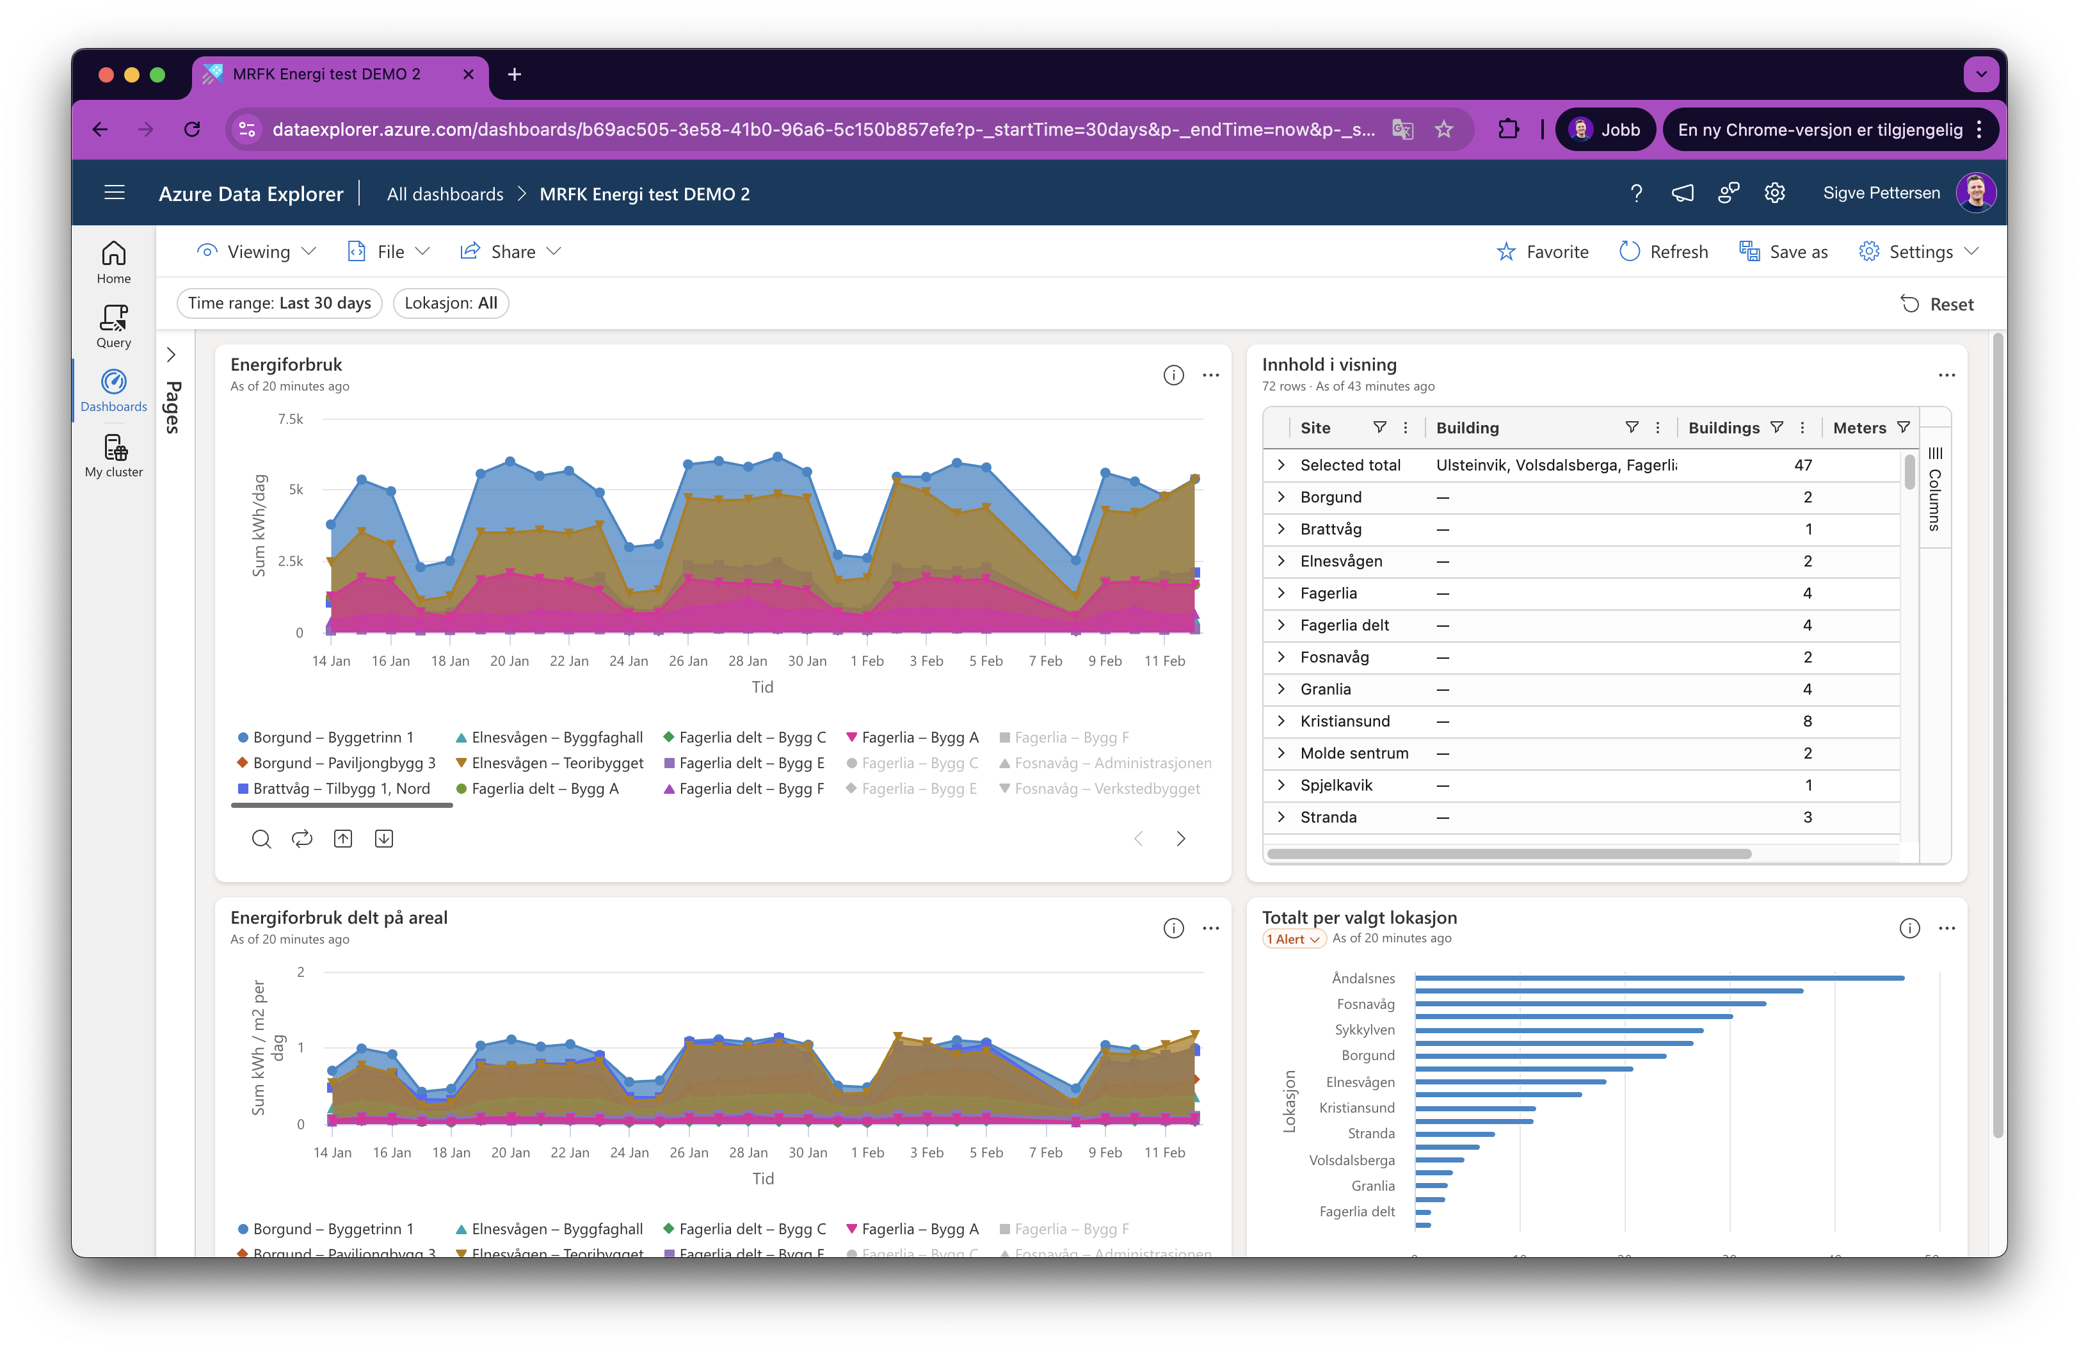Expand the Kristiansund row
Viewport: 2079px width, 1352px height.
(x=1281, y=721)
